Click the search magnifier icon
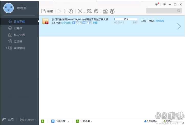The width and height of the screenshot is (185, 125). 179,11
